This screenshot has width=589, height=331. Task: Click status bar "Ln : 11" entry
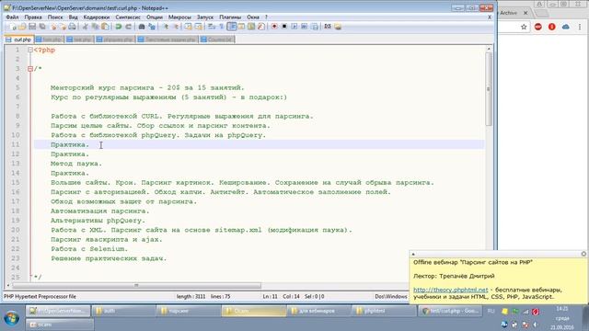(x=270, y=296)
